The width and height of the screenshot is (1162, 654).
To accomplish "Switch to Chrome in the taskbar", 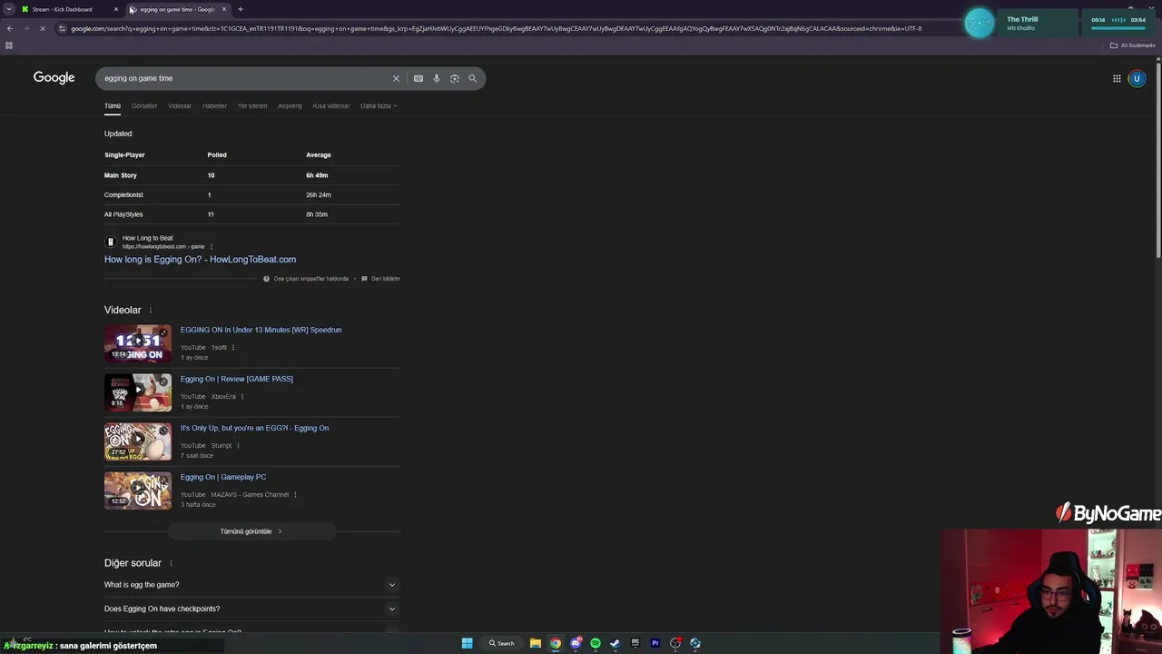I will (x=556, y=643).
